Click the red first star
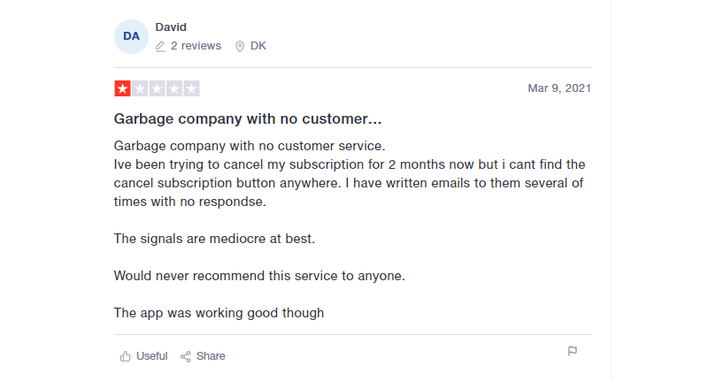Image resolution: width=708 pixels, height=381 pixels. [x=122, y=88]
